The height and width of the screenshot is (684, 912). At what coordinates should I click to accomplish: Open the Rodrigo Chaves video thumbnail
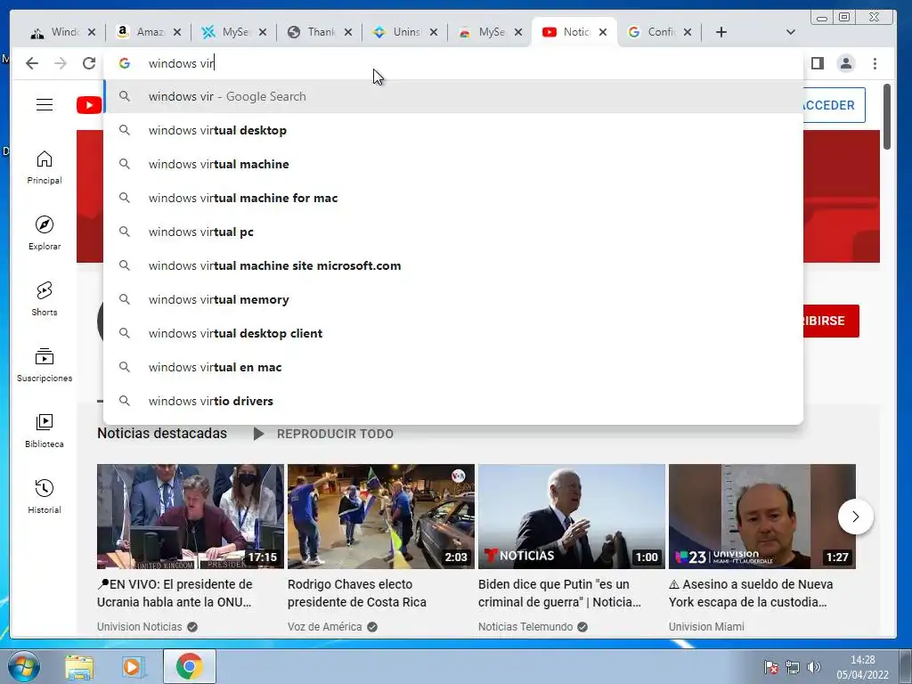(381, 517)
